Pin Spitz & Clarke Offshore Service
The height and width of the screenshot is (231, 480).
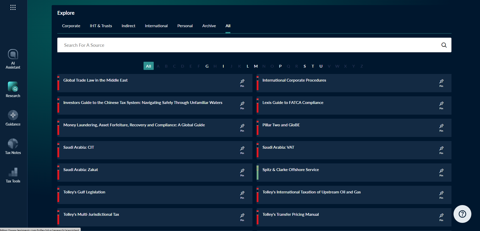[x=441, y=173]
